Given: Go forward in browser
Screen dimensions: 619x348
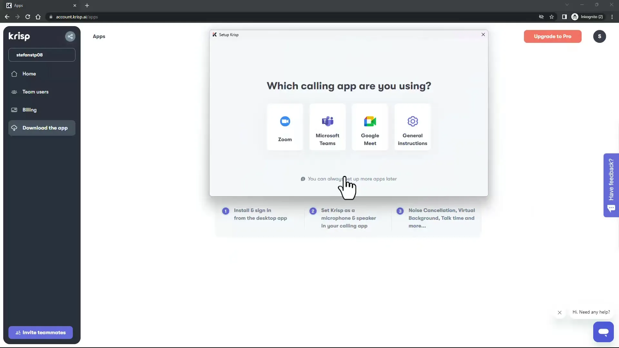Looking at the screenshot, I should [17, 17].
